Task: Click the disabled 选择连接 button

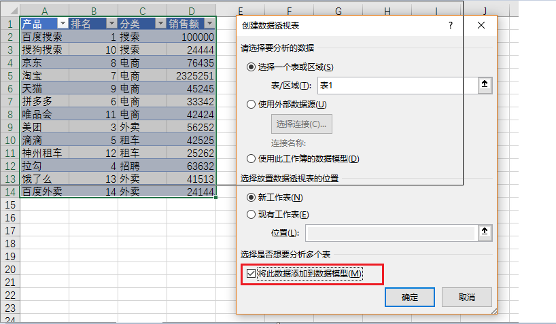Action: tap(302, 124)
